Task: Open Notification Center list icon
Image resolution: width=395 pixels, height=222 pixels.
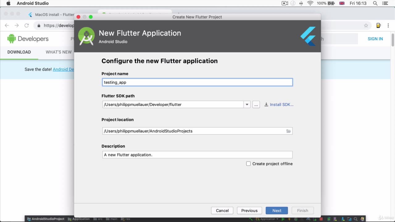Action: click(385, 3)
